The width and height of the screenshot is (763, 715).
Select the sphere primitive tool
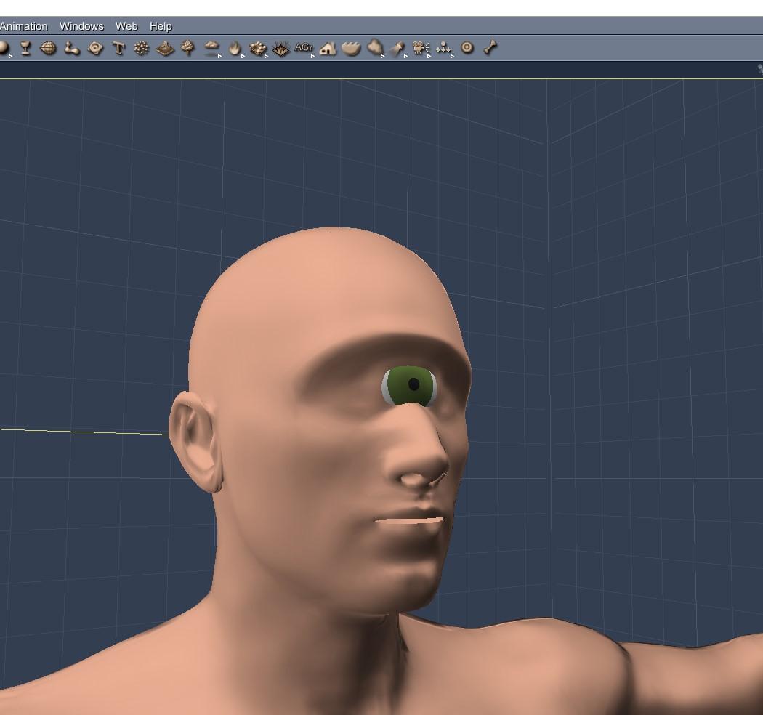pyautogui.click(x=4, y=48)
